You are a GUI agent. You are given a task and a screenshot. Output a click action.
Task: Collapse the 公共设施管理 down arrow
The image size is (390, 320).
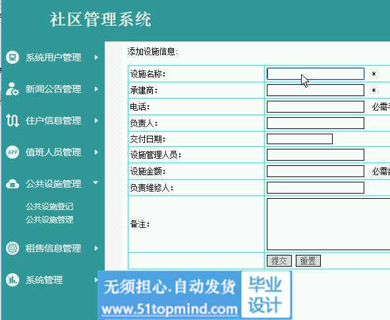click(x=96, y=183)
